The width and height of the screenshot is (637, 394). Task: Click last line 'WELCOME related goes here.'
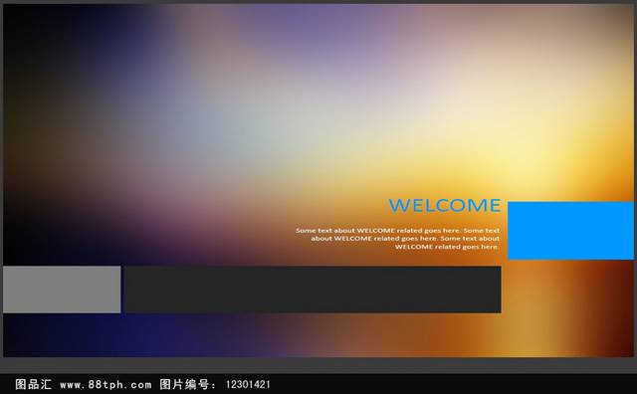click(x=447, y=247)
